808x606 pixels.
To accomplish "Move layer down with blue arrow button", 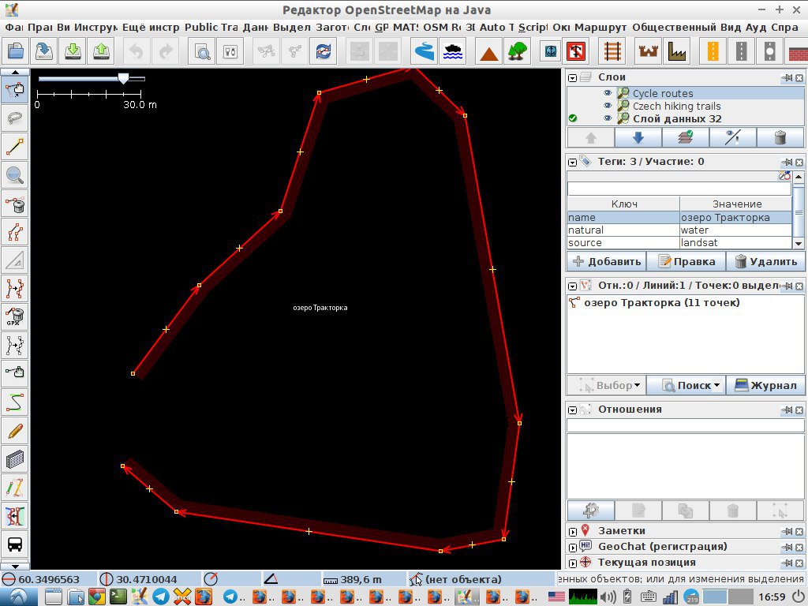I will [638, 137].
